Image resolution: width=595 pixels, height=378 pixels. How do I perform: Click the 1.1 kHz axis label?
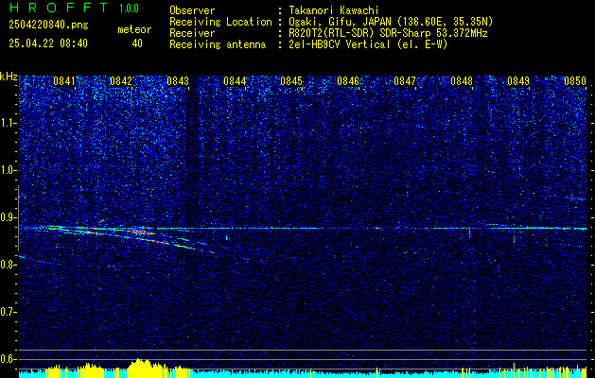click(x=8, y=123)
